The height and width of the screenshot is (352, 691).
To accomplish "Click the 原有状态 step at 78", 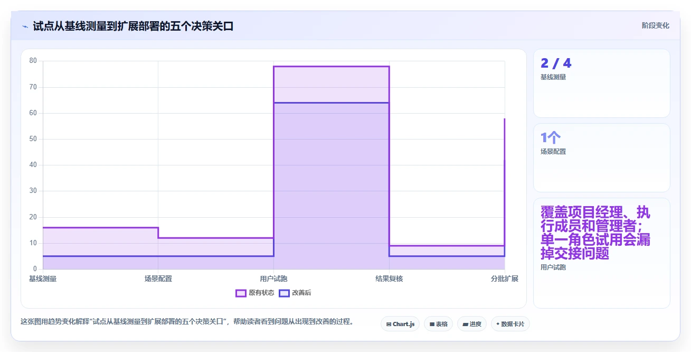I will [x=332, y=66].
